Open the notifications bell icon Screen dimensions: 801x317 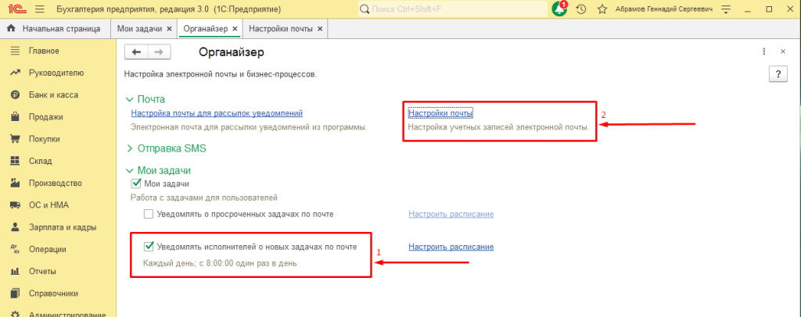point(559,9)
